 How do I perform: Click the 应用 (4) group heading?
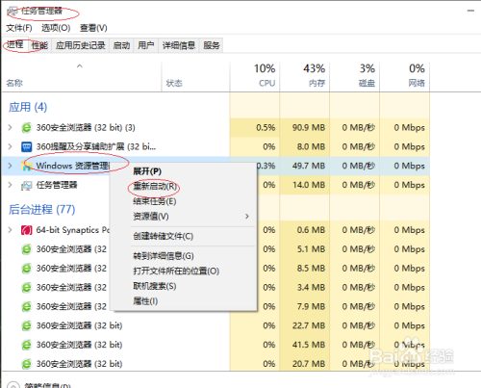(28, 107)
